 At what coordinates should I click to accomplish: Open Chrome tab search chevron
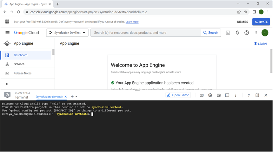pyautogui.click(x=238, y=4)
